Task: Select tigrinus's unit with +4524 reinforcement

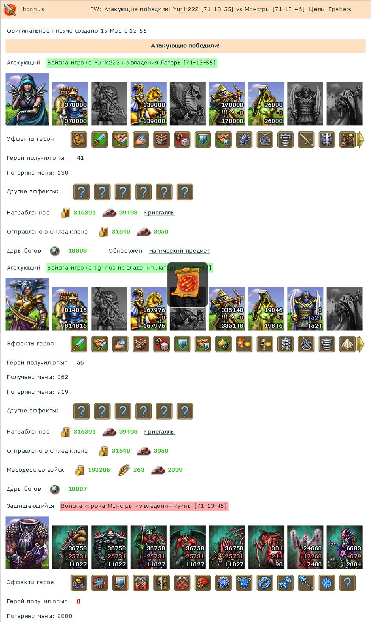Action: click(305, 309)
